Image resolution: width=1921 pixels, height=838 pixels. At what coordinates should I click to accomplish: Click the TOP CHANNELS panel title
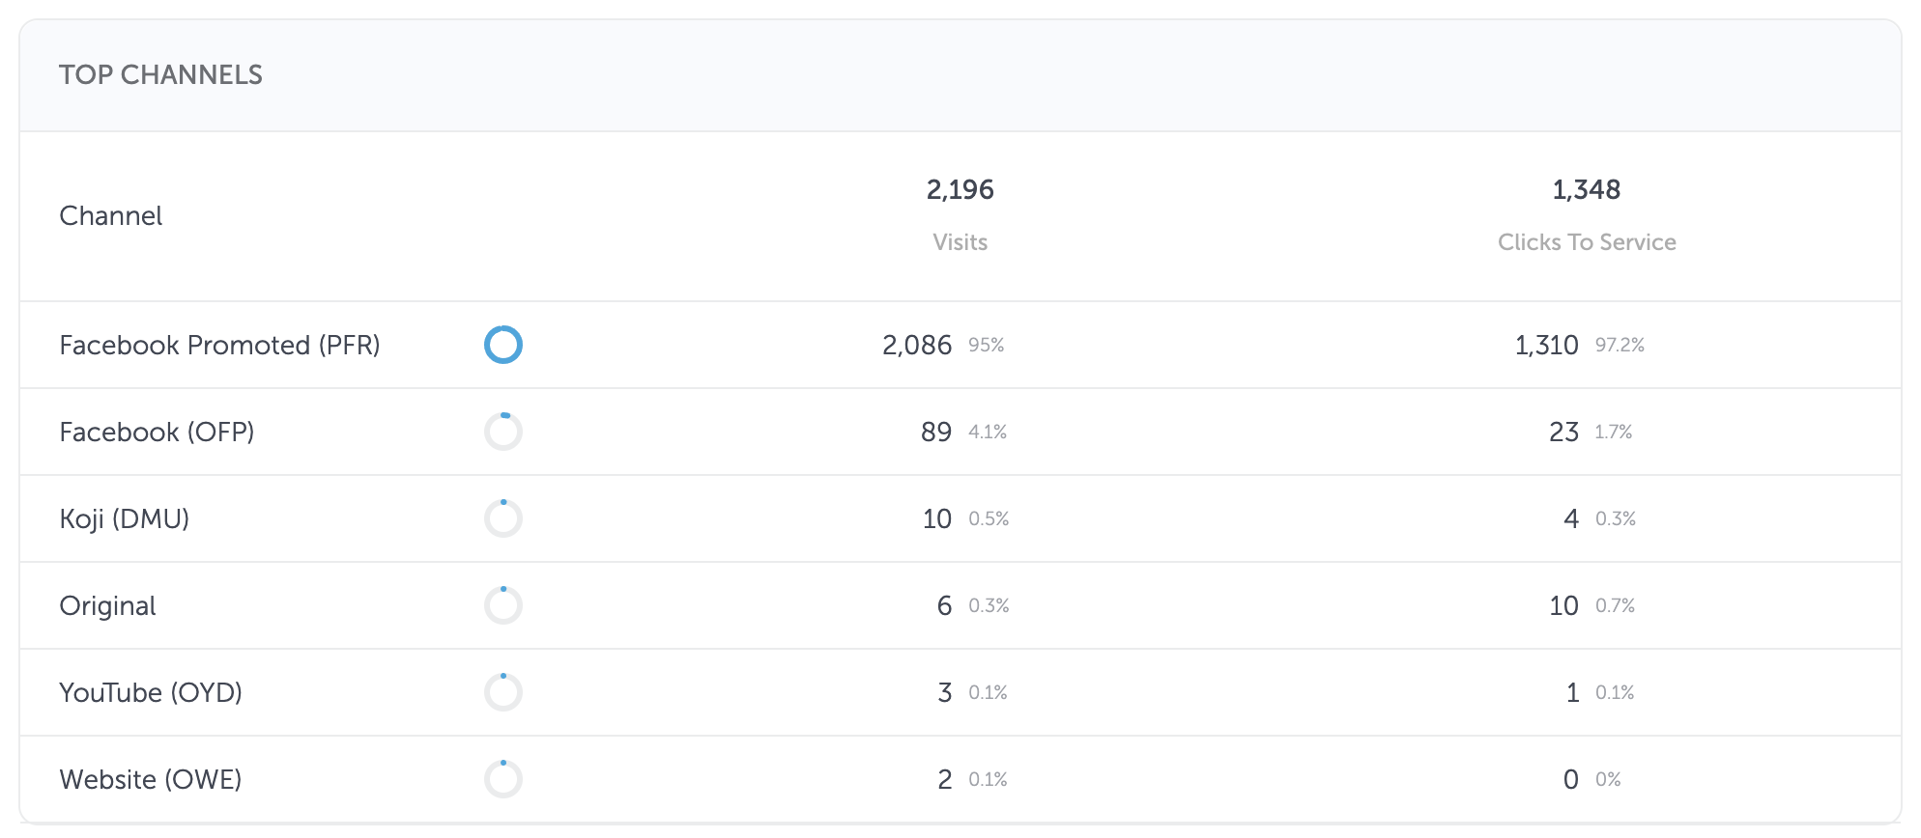point(160,74)
